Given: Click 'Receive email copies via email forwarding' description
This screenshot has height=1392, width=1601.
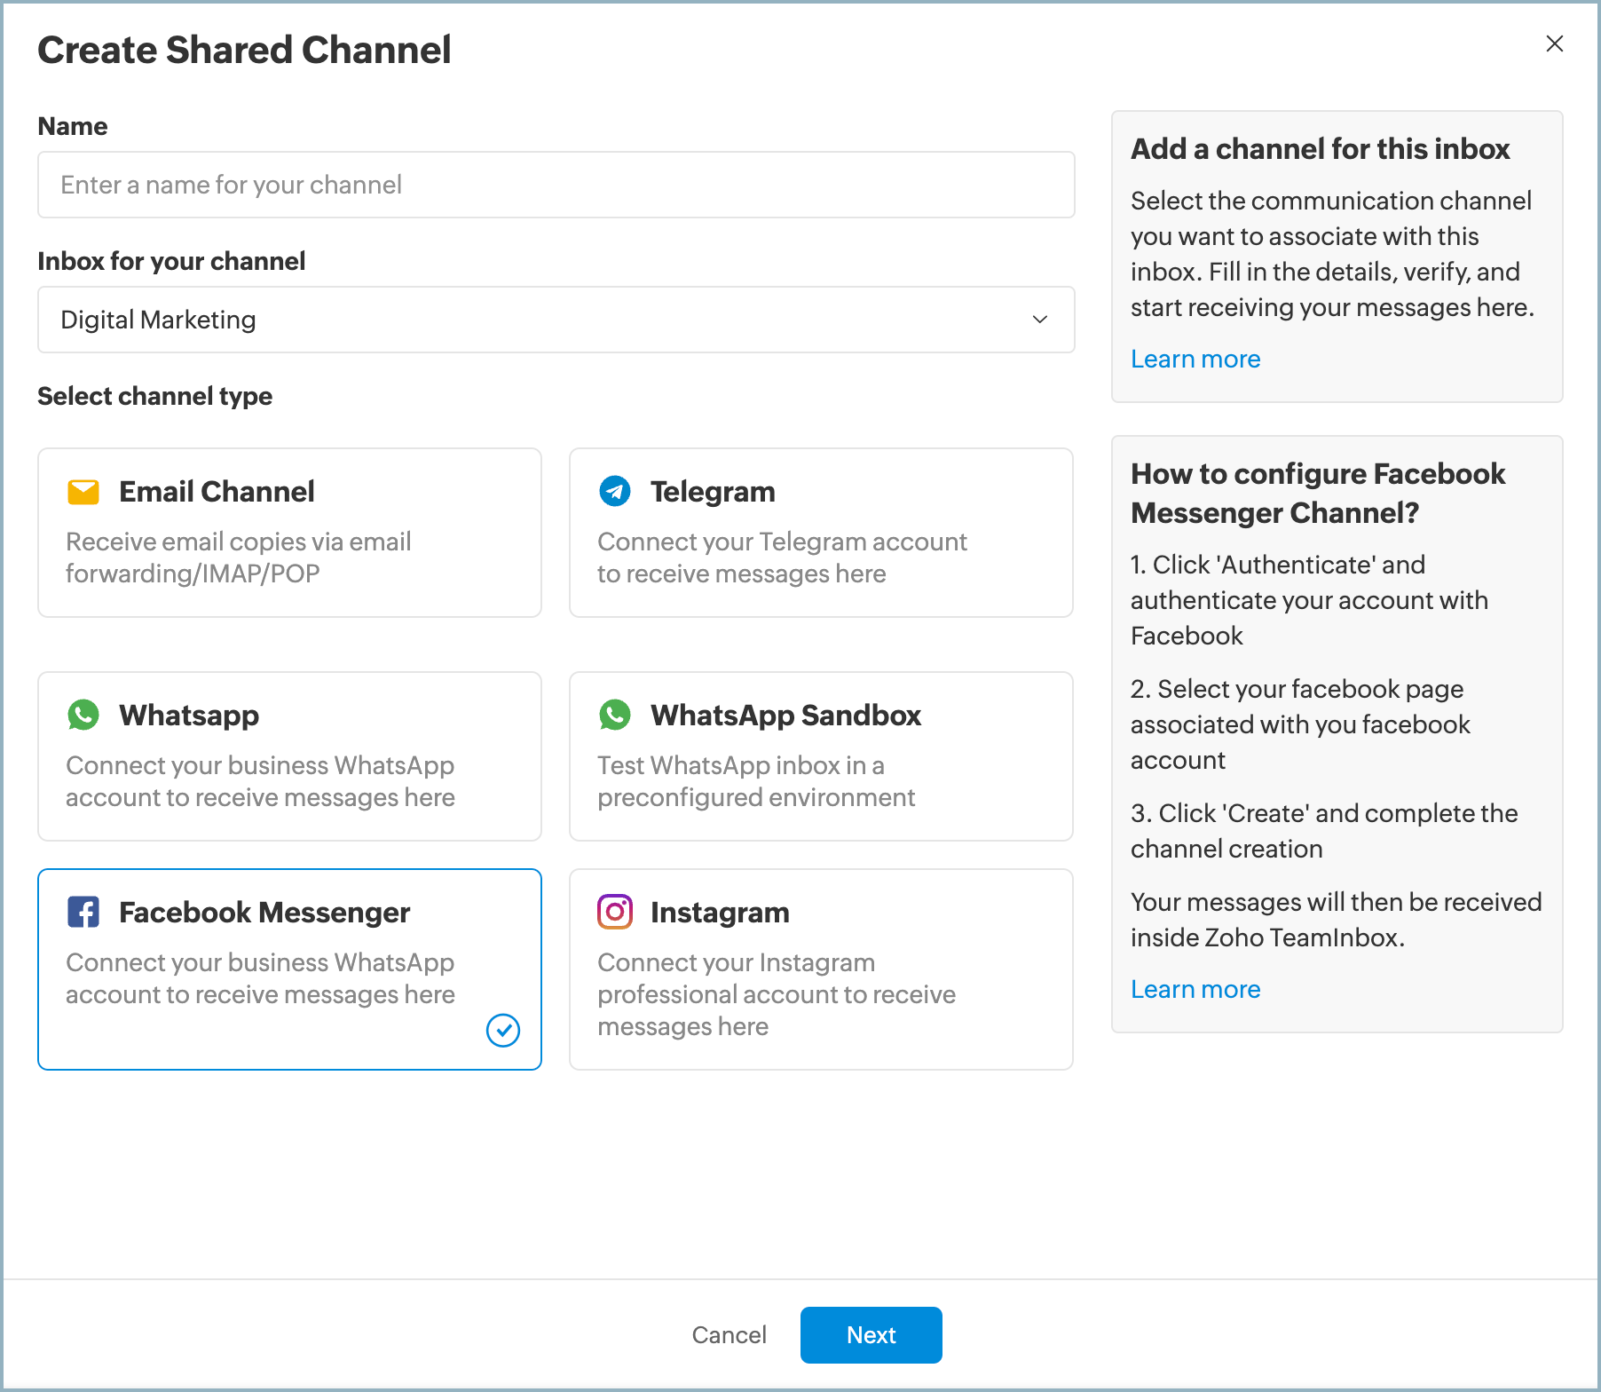Looking at the screenshot, I should (239, 558).
